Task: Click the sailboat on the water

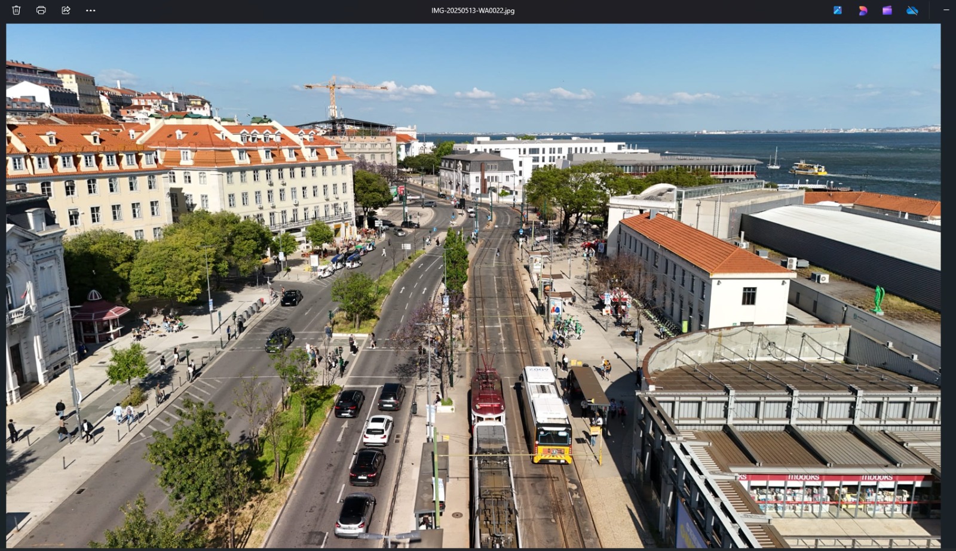Action: pos(774,161)
